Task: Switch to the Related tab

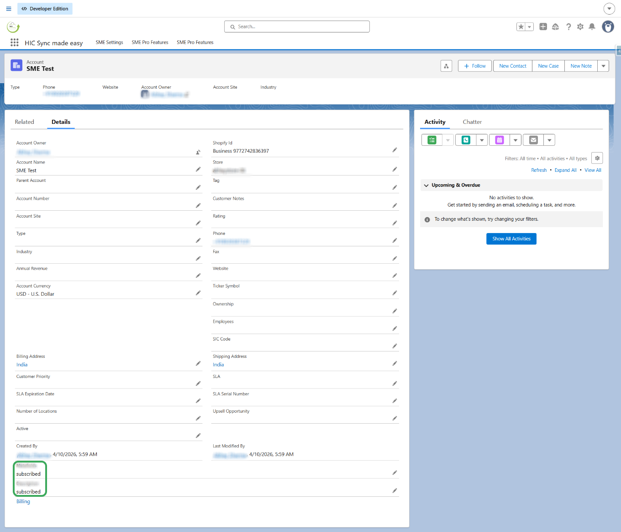Action: (x=25, y=122)
